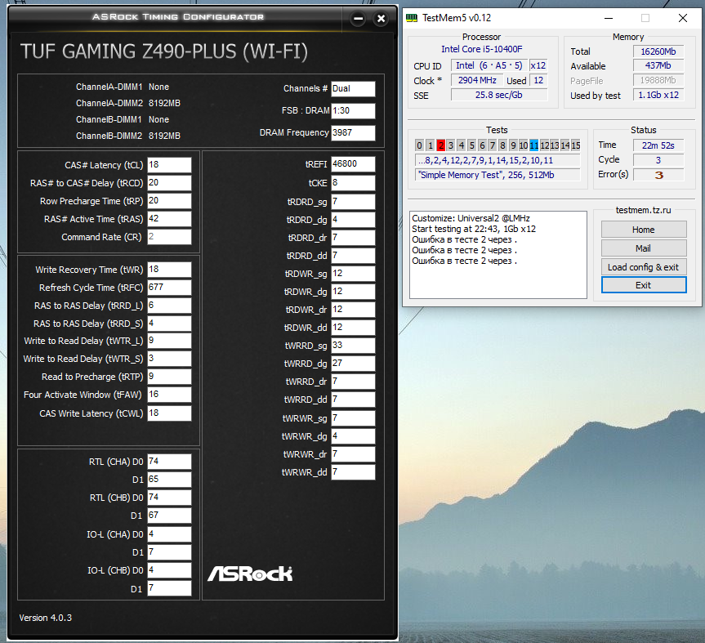Click the tWRRD_sg value field

coord(353,346)
